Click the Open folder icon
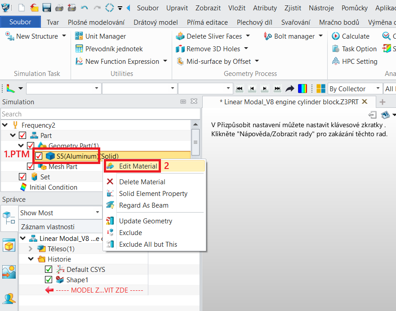This screenshot has height=311, width=396. pyautogui.click(x=34, y=8)
